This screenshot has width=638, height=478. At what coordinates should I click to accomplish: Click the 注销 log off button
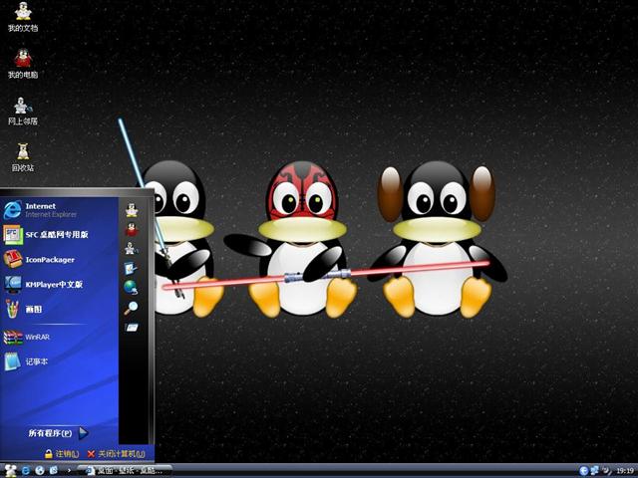click(62, 454)
